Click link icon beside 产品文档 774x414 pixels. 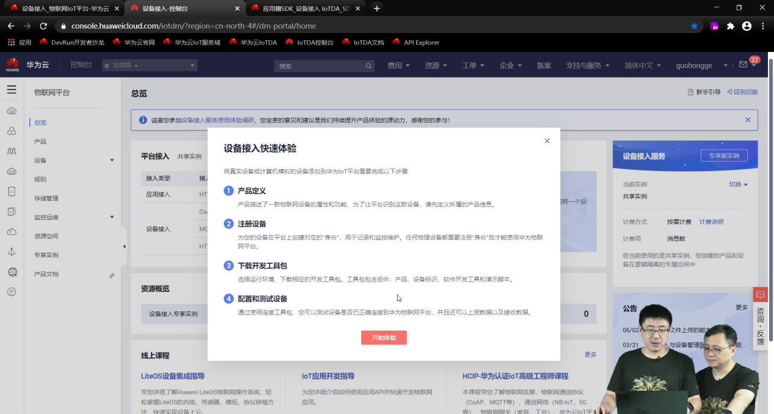(x=112, y=275)
